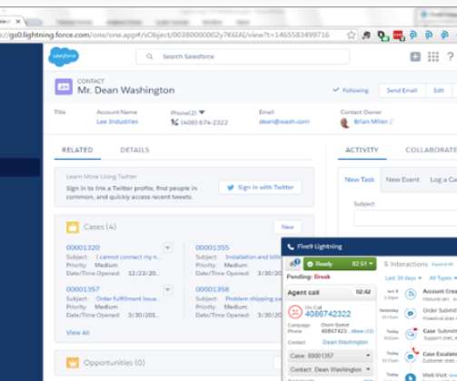Open case 00001355

coord(213,248)
